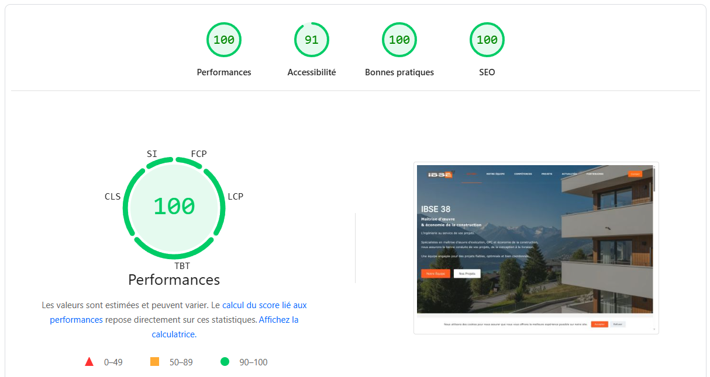Click the IBSE 38 website screenshot thumbnail
Image resolution: width=710 pixels, height=377 pixels.
(x=536, y=248)
